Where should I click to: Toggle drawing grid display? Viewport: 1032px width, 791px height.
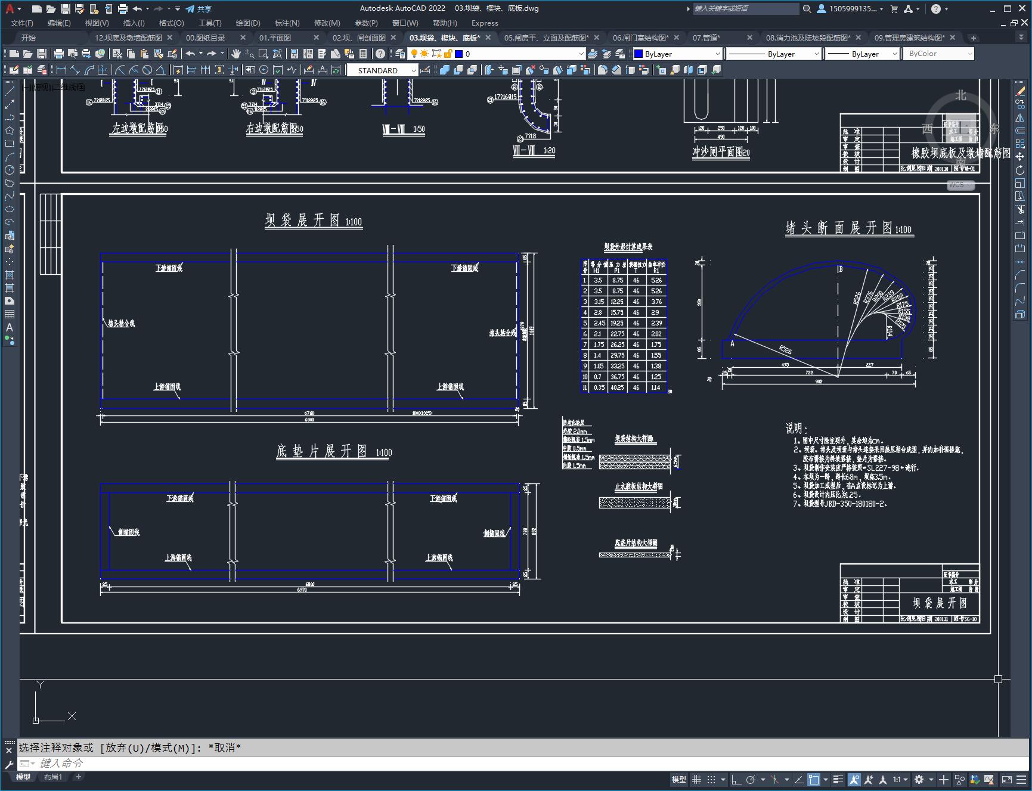point(696,779)
